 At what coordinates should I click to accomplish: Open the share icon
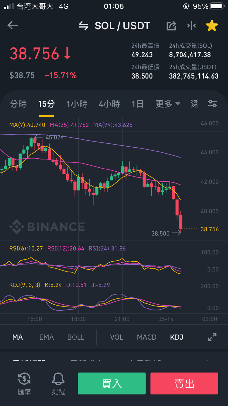171,26
